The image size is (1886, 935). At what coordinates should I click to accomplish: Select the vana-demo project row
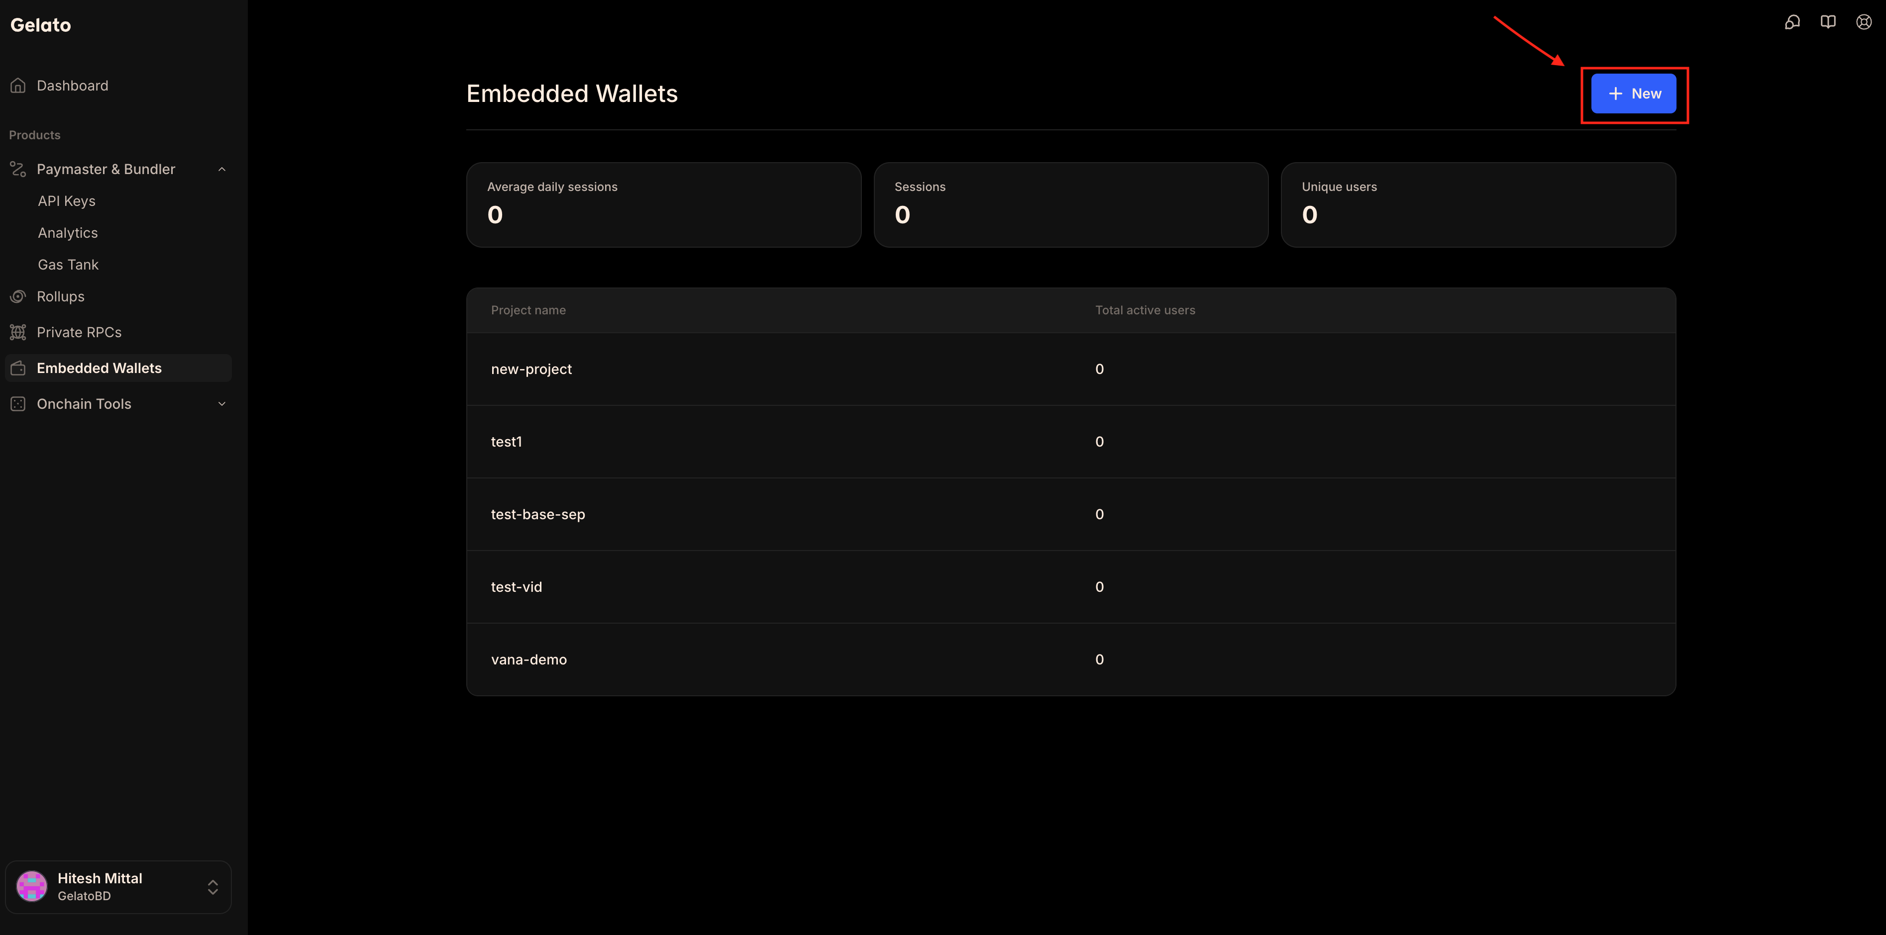(1070, 659)
